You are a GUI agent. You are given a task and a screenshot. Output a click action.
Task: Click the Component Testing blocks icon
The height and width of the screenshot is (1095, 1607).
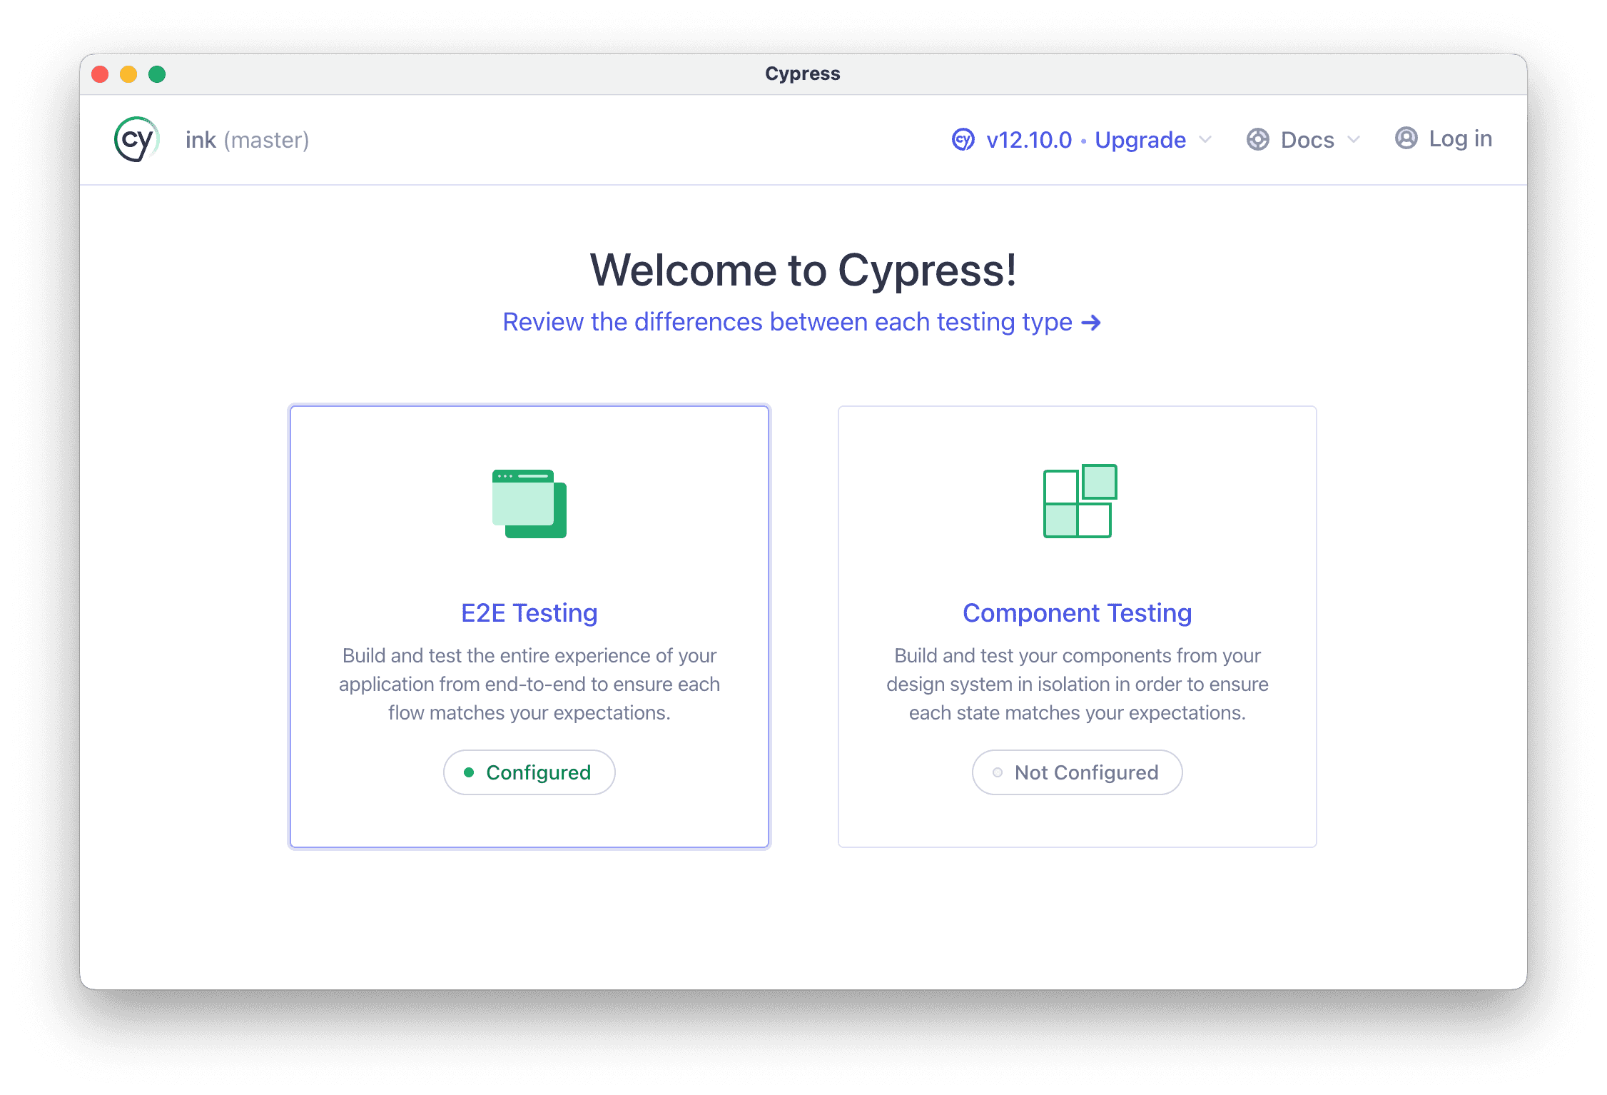1079,500
